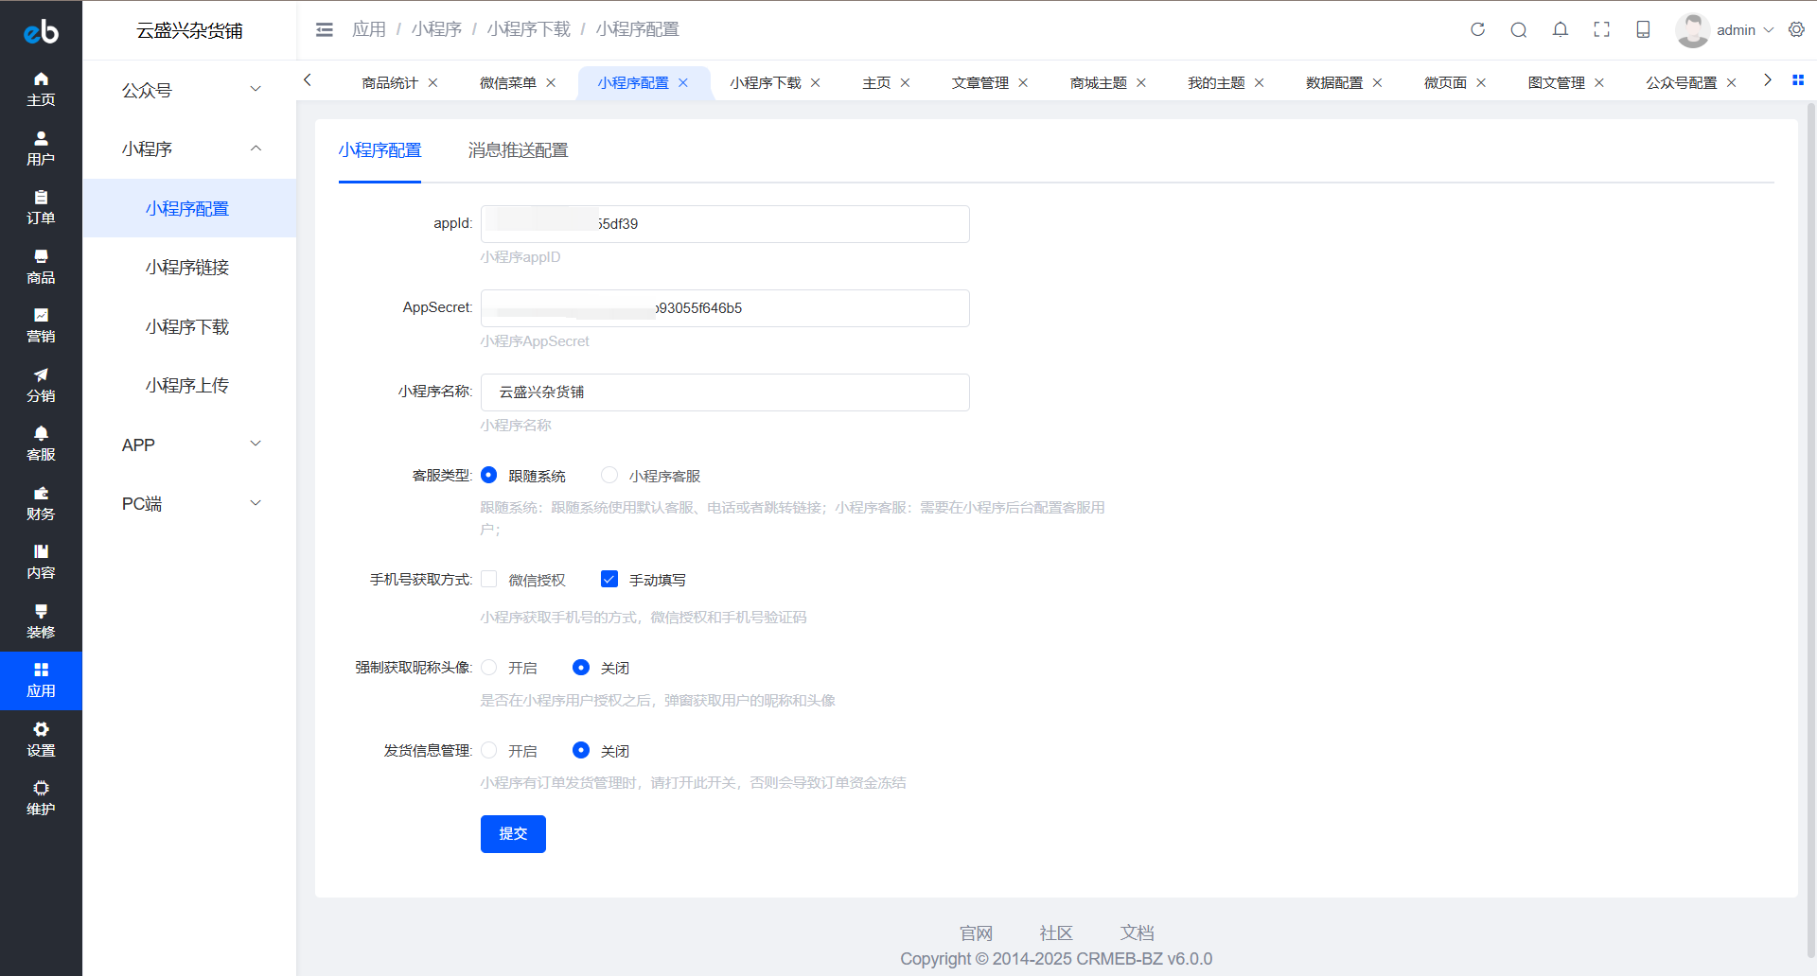Click the 提交 button
Viewport: 1817px width, 976px height.
[x=513, y=833]
